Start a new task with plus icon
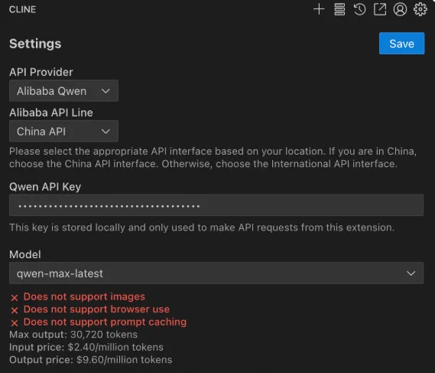The height and width of the screenshot is (373, 435). [x=319, y=9]
